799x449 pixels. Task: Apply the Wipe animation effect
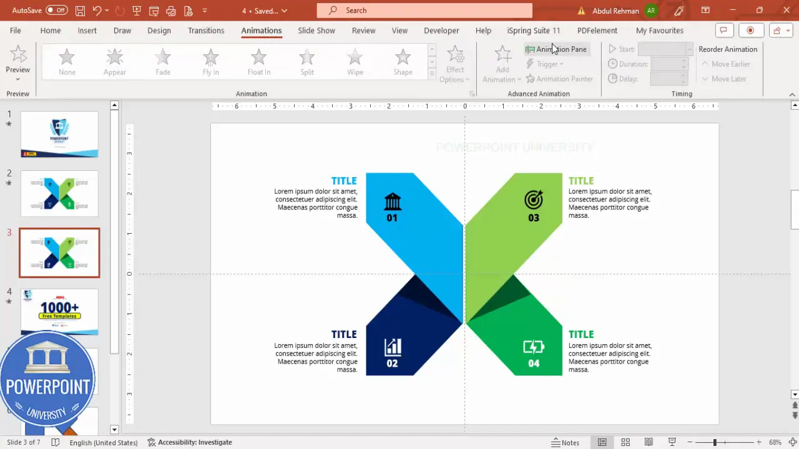coord(355,60)
